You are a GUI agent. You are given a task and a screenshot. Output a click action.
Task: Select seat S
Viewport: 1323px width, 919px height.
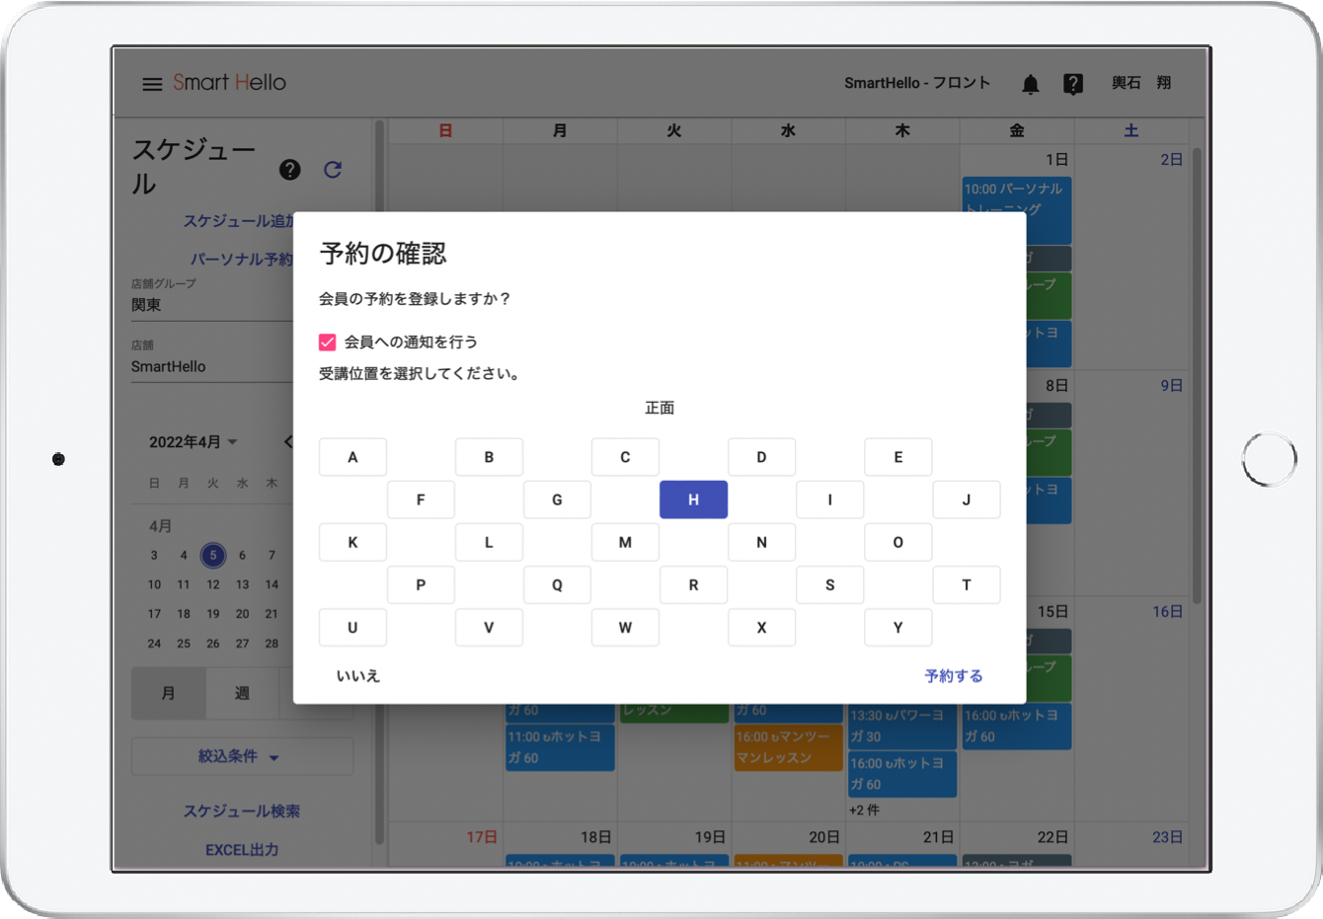click(829, 584)
